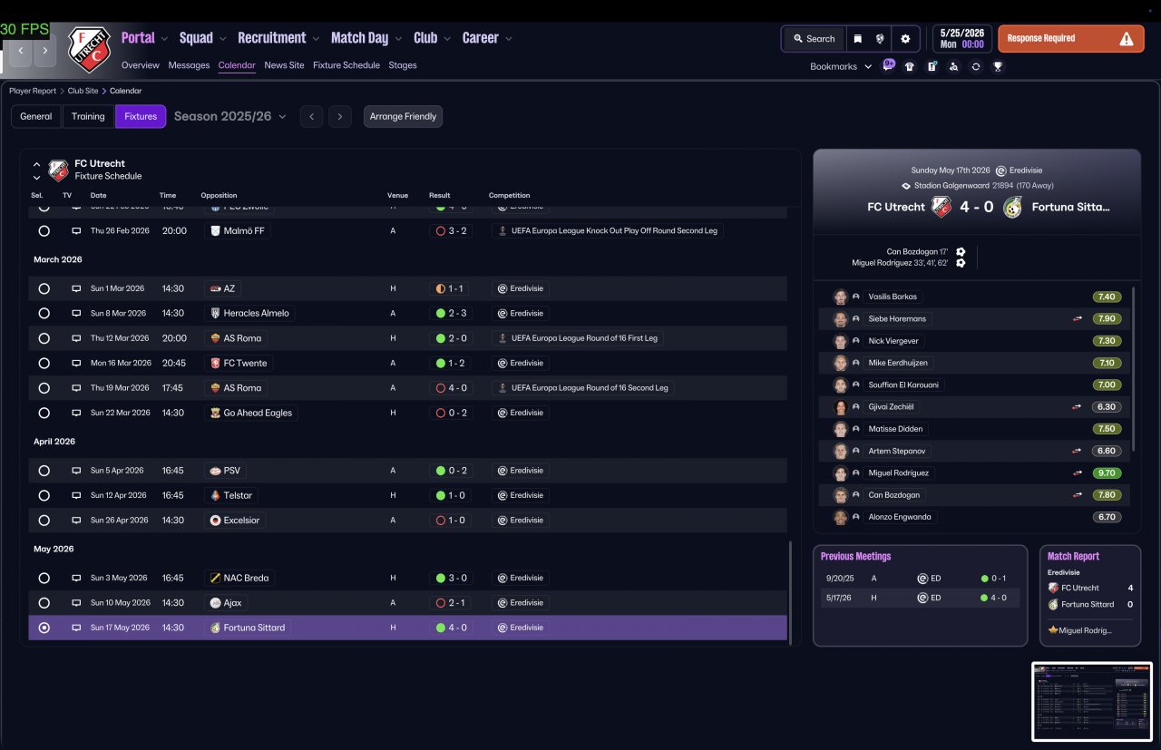Switch to the Training tab

[88, 116]
